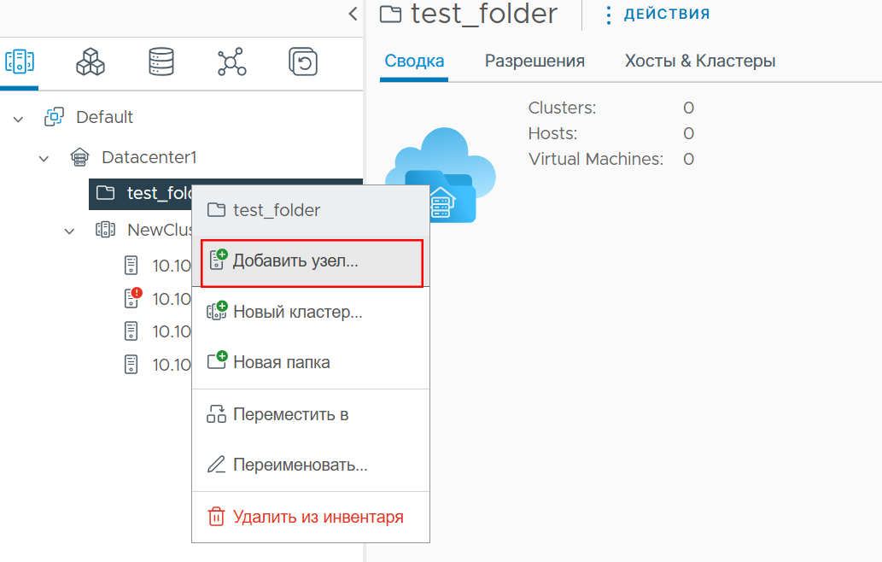Viewport: 882px width, 562px height.
Task: Select the host icon with red alert badge
Action: (x=132, y=298)
